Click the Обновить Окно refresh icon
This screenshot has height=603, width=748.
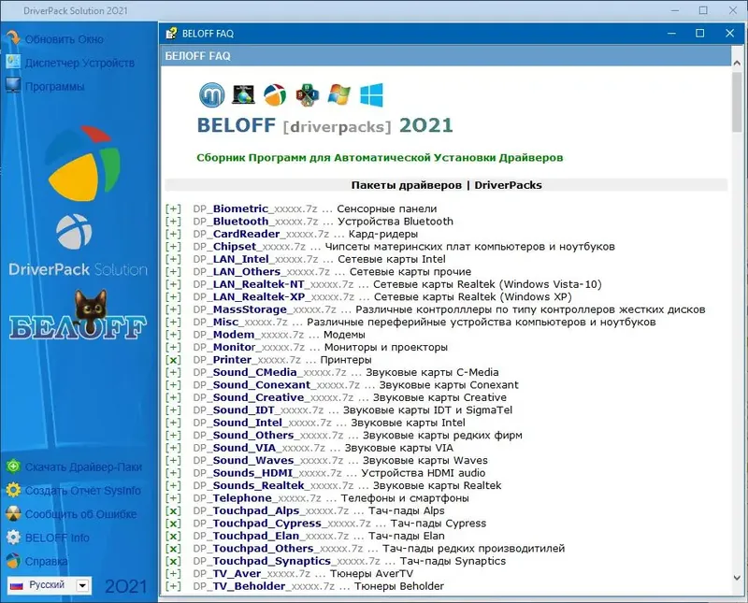click(x=13, y=38)
